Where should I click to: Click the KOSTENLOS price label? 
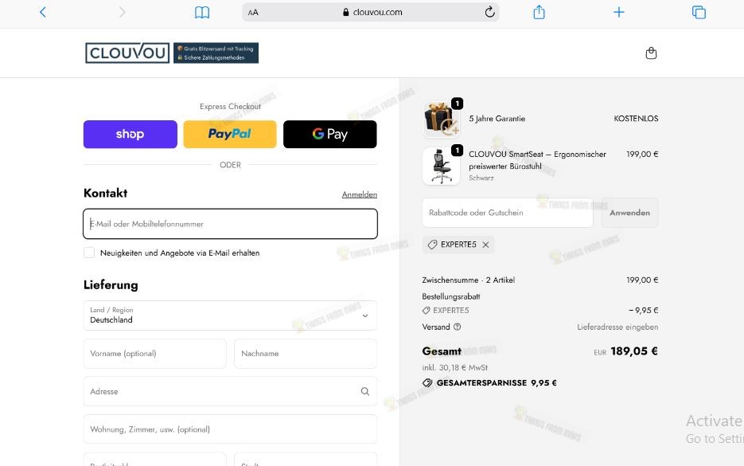point(636,119)
